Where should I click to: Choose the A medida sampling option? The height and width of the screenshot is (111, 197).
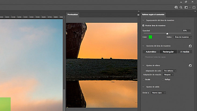[185, 52]
